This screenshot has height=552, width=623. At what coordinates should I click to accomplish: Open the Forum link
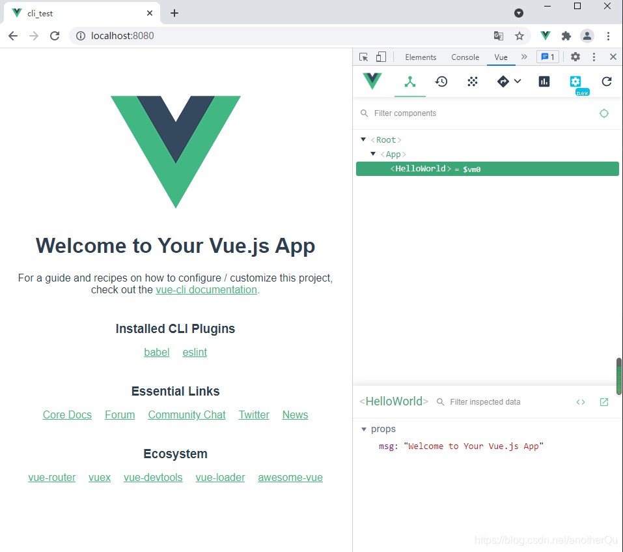point(120,414)
